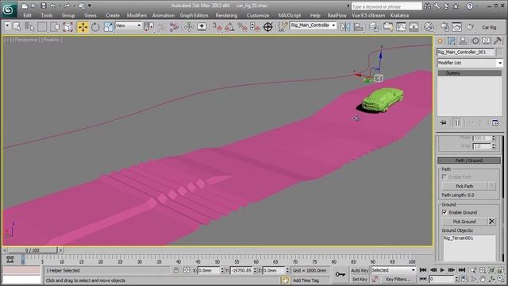Image resolution: width=508 pixels, height=286 pixels.
Task: Undo the last action with the undo arrow
Action: tap(53, 6)
